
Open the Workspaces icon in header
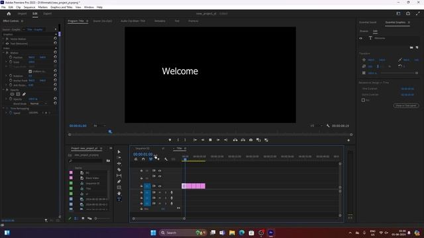pyautogui.click(x=398, y=13)
